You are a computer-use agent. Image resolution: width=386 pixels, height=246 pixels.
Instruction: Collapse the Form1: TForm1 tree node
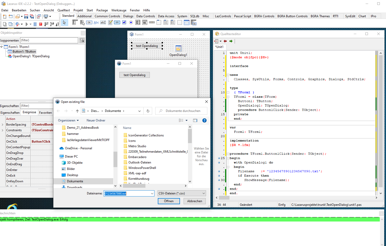click(2, 47)
